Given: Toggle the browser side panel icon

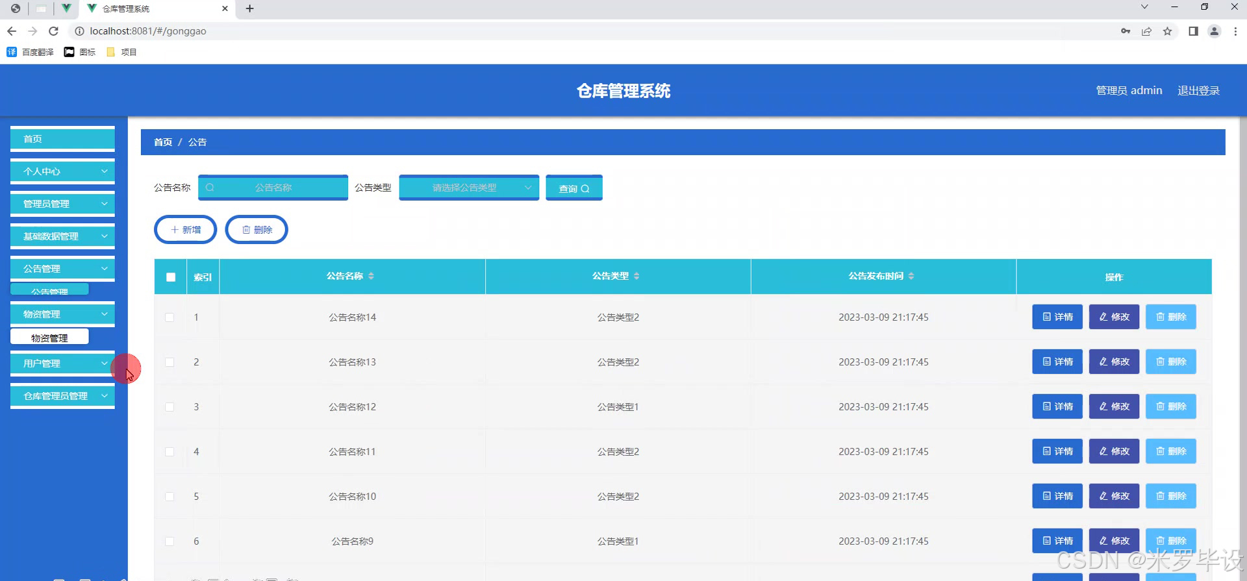Looking at the screenshot, I should (x=1193, y=31).
